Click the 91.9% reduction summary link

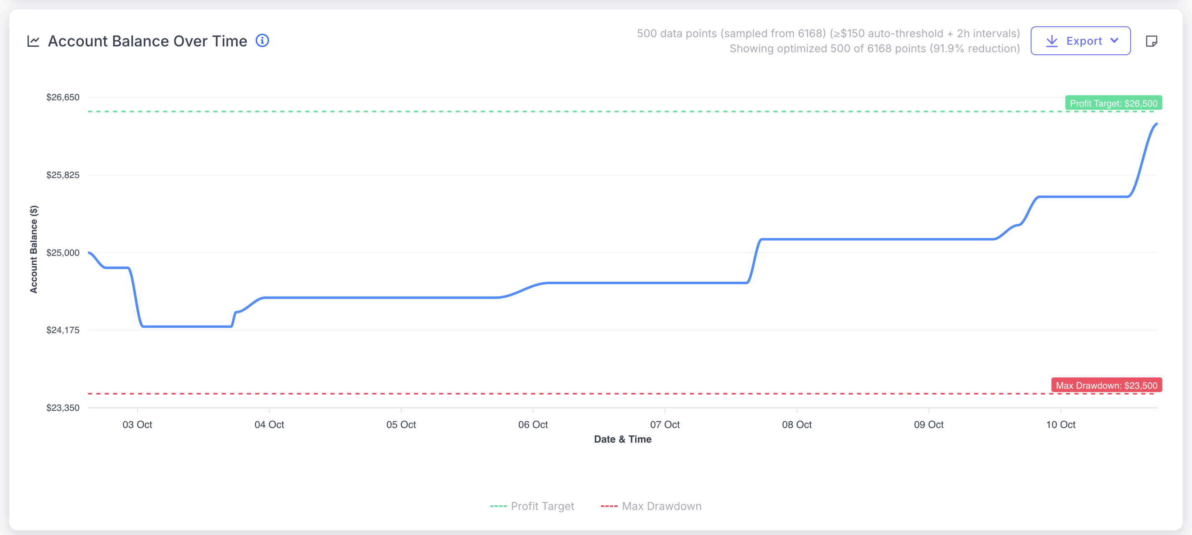[874, 48]
